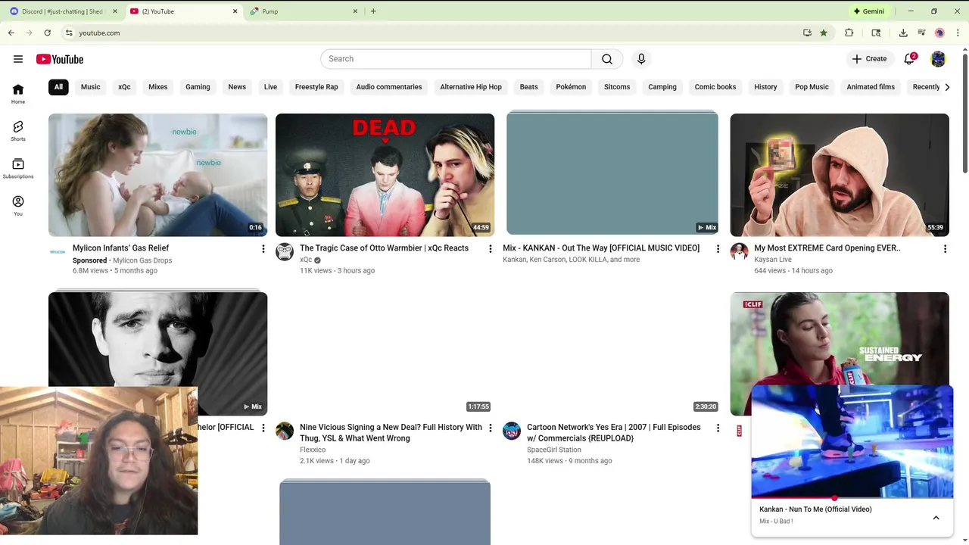Open the You section in sidebar
Image resolution: width=969 pixels, height=545 pixels.
[x=18, y=206]
